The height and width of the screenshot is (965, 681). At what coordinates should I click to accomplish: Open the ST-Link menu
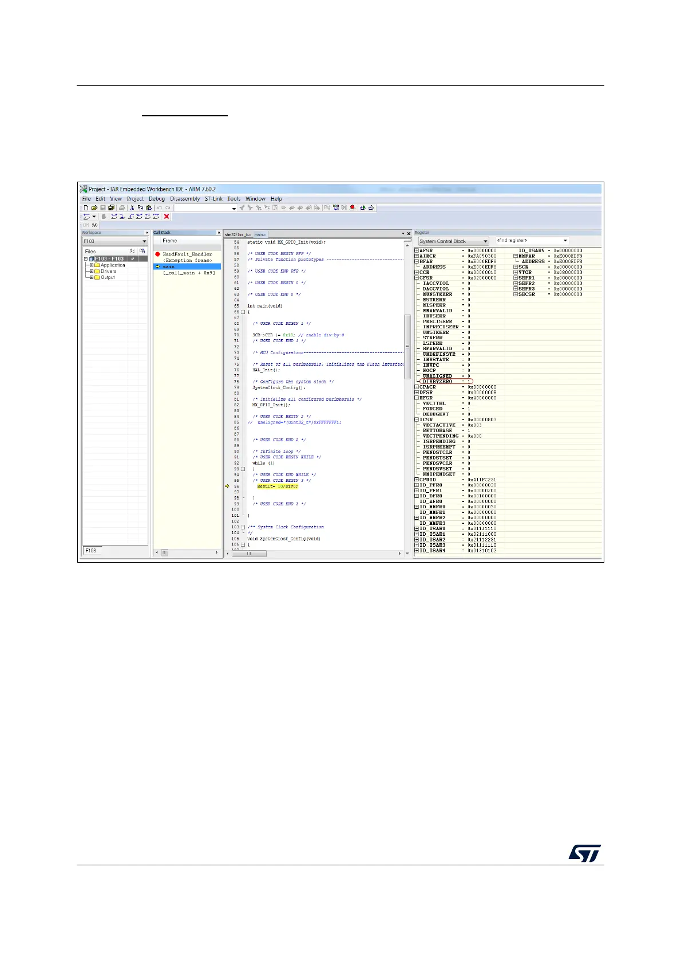click(x=213, y=199)
